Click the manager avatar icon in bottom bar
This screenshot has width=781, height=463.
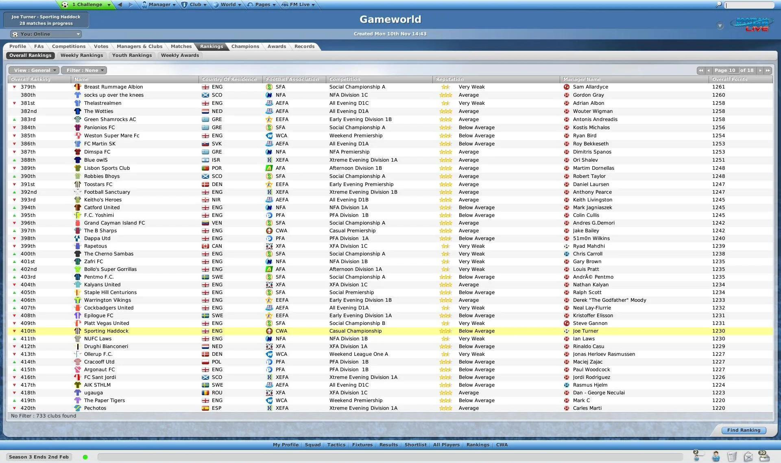(x=716, y=457)
